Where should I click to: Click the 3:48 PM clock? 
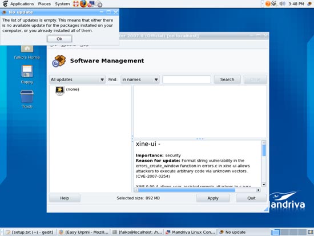296,4
